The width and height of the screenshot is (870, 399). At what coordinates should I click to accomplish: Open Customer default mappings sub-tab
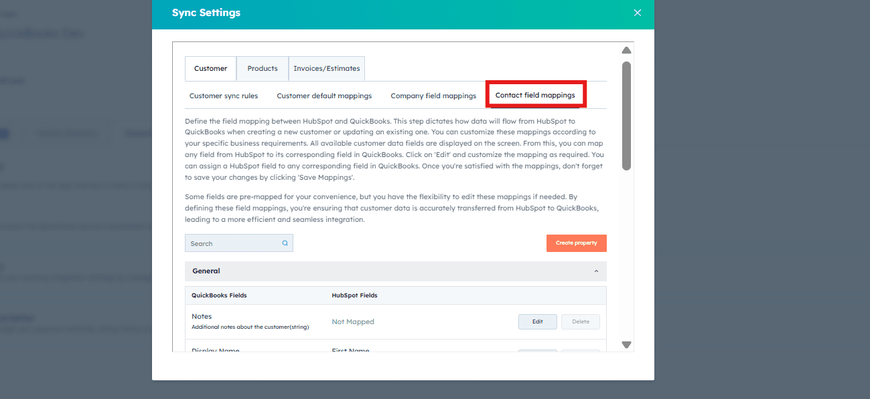coord(324,96)
